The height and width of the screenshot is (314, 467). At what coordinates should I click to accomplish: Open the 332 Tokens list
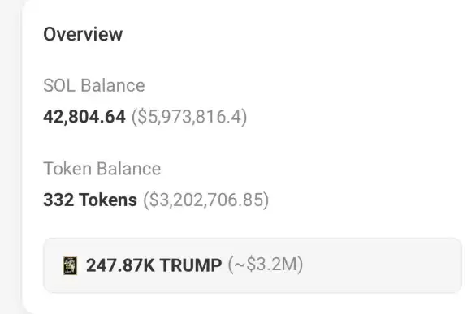click(x=90, y=200)
